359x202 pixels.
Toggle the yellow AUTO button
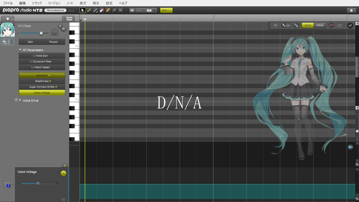166,10
